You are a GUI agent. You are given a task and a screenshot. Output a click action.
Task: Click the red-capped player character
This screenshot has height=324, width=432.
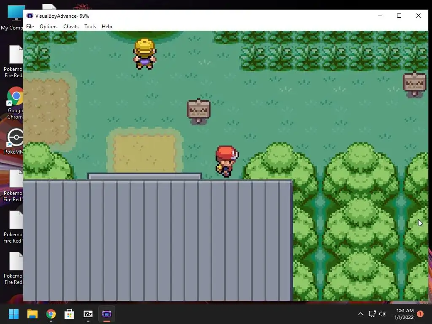(227, 161)
